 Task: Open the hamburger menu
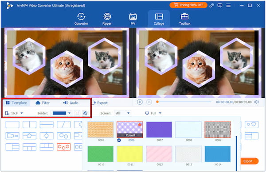click(x=228, y=5)
